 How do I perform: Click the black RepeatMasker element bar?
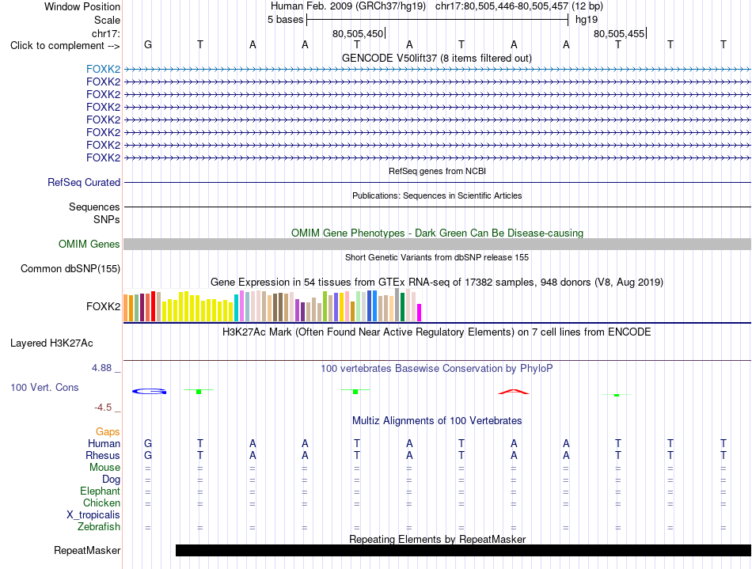pyautogui.click(x=463, y=550)
